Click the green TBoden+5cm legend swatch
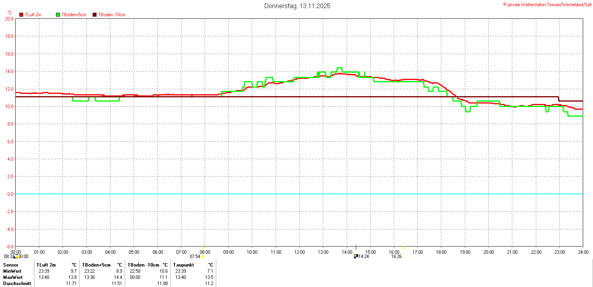Screen dimensions: 593x287 [58, 15]
